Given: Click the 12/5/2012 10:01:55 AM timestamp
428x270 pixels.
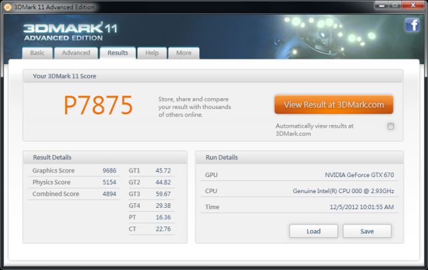Looking at the screenshot, I should coord(362,207).
